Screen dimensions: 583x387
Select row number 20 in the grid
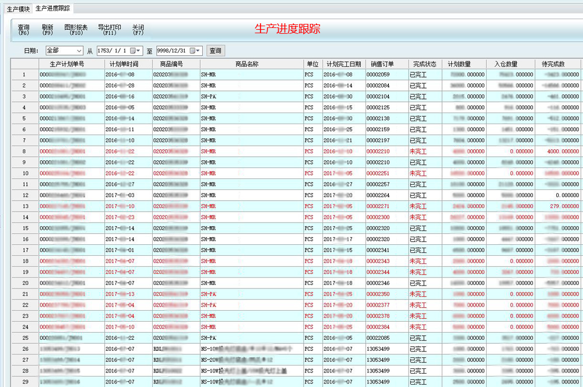24,283
